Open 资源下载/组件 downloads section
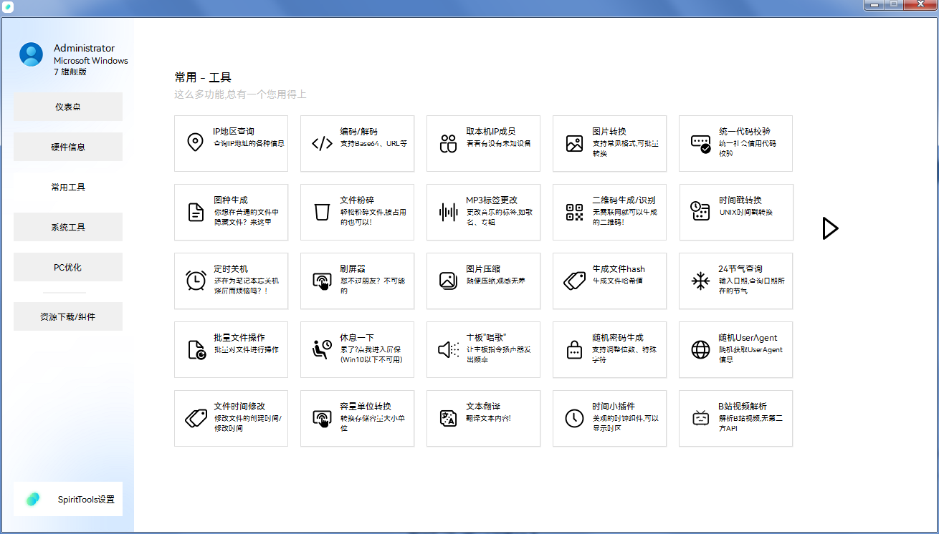Screen dimensions: 939x534 click(x=68, y=316)
